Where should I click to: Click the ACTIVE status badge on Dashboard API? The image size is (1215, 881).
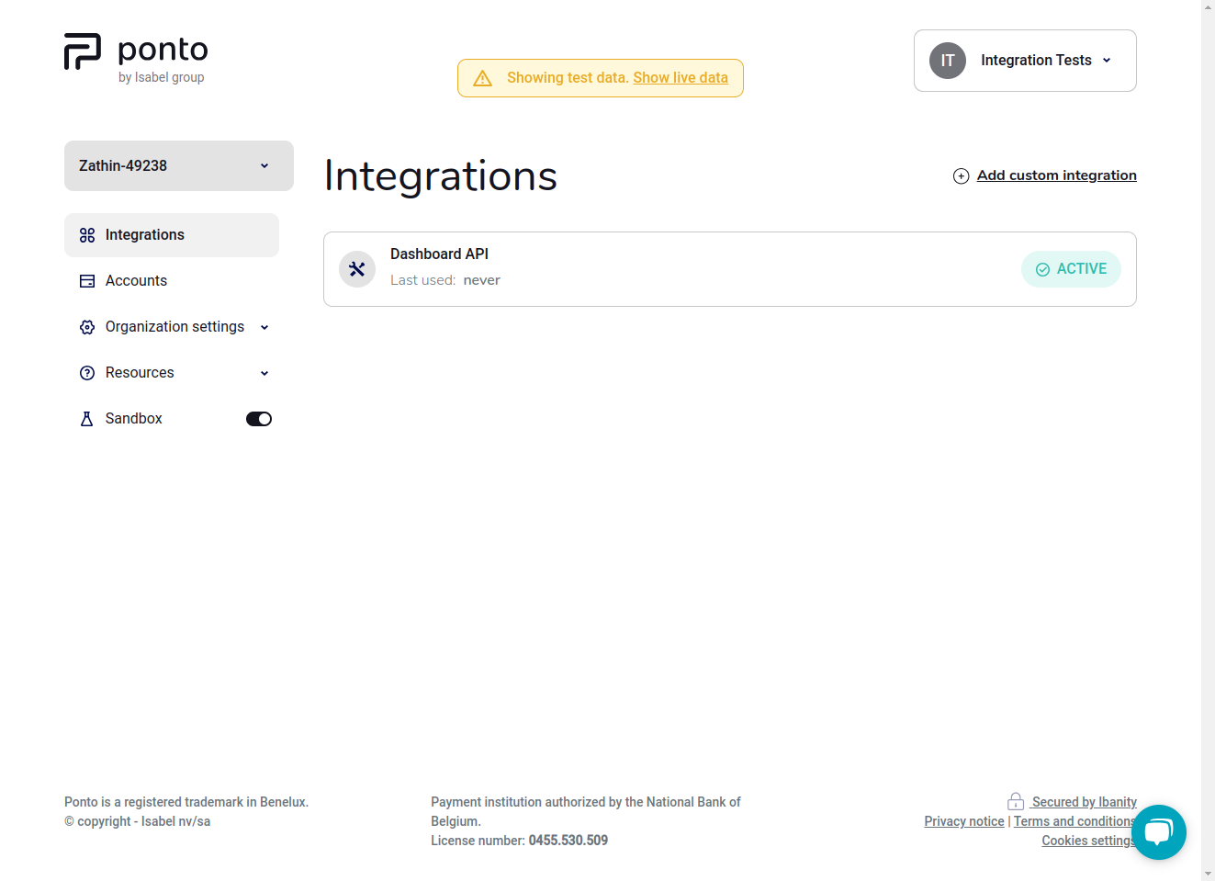1071,268
